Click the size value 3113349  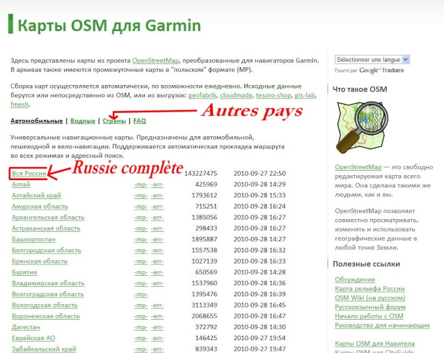(204, 305)
